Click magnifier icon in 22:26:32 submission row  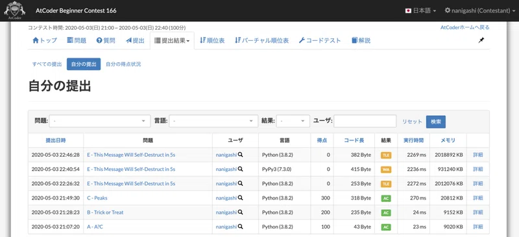(240, 183)
